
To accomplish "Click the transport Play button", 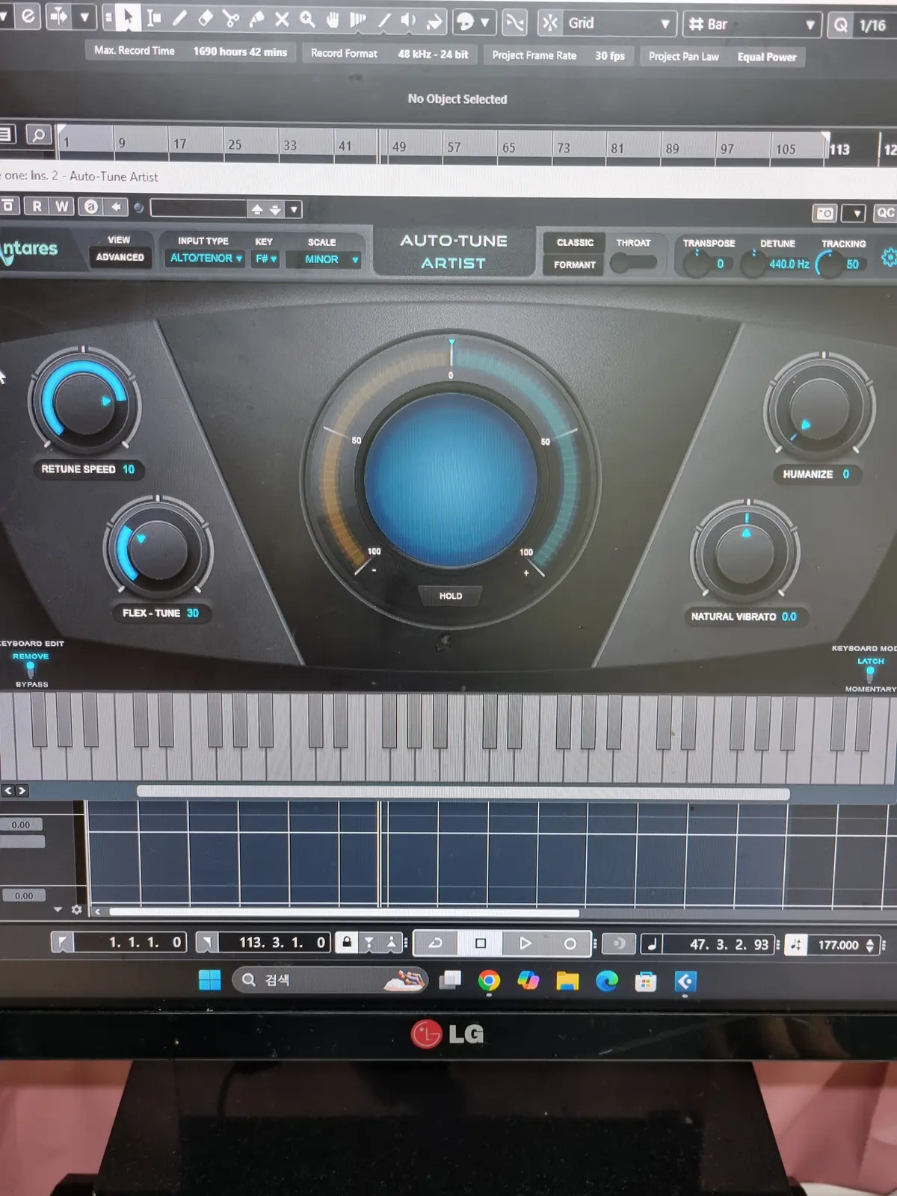I will pyautogui.click(x=525, y=943).
